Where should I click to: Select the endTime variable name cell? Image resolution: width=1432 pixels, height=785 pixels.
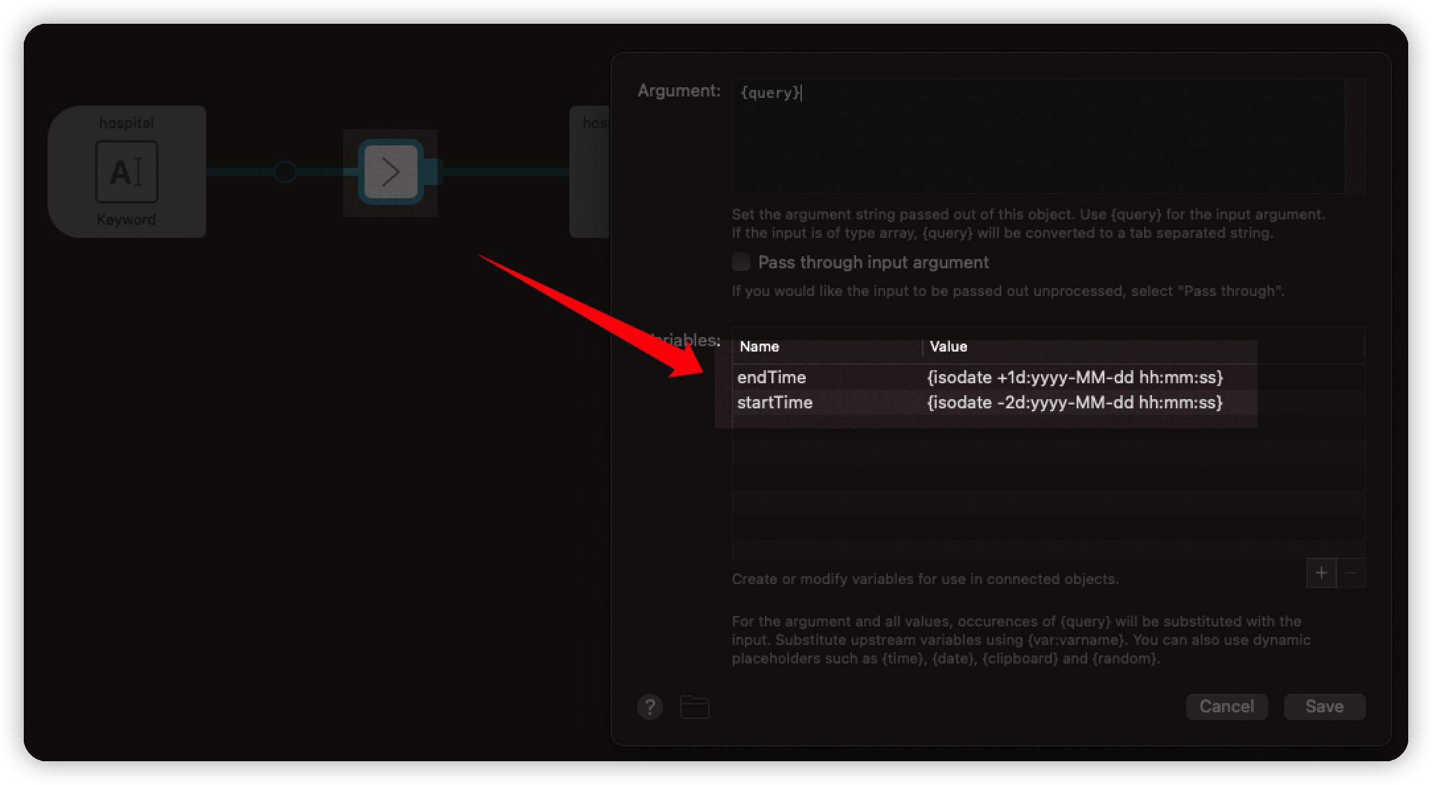click(x=771, y=377)
